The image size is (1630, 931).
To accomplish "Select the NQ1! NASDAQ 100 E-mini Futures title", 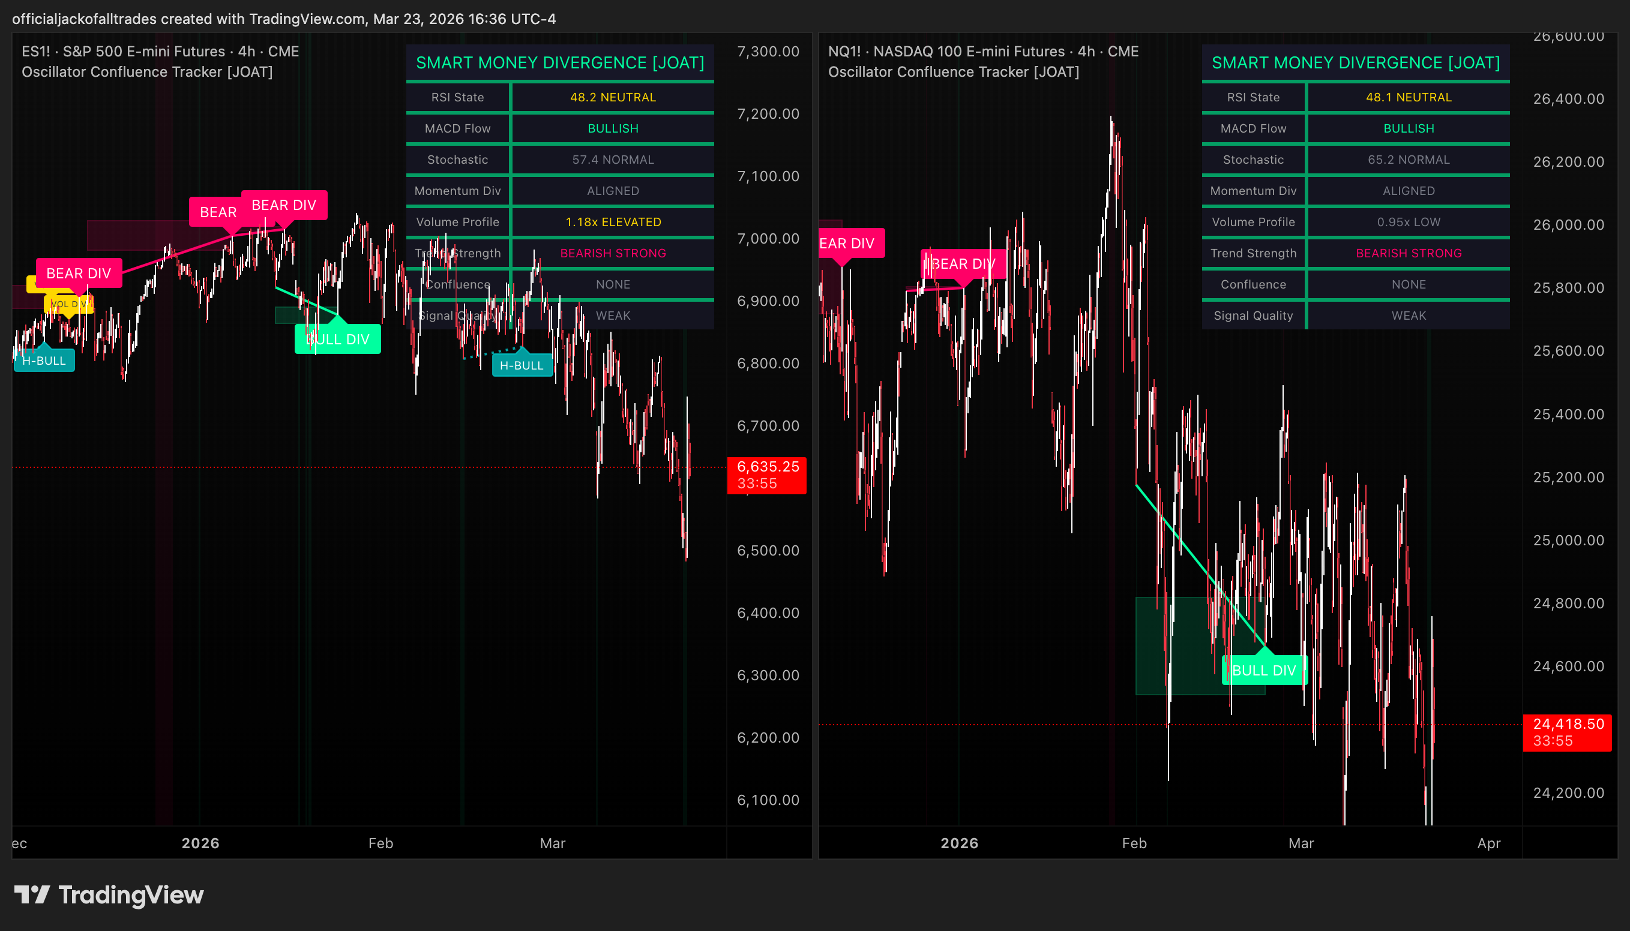I will (x=983, y=51).
